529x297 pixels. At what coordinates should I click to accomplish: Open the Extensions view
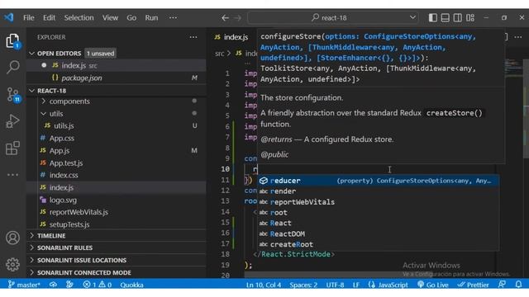pos(12,148)
